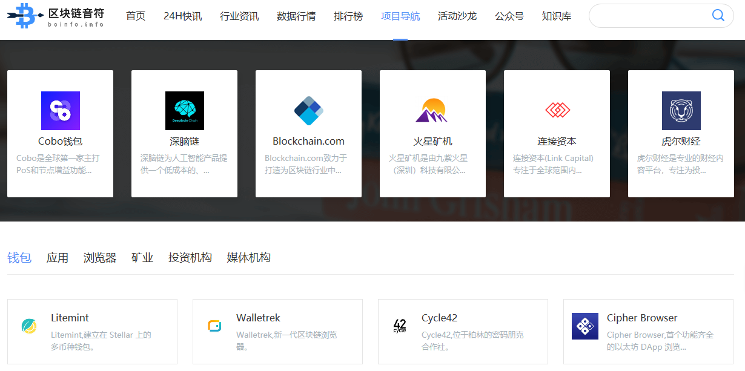Open 排行榜 menu item
This screenshot has height=371, width=745.
(348, 16)
